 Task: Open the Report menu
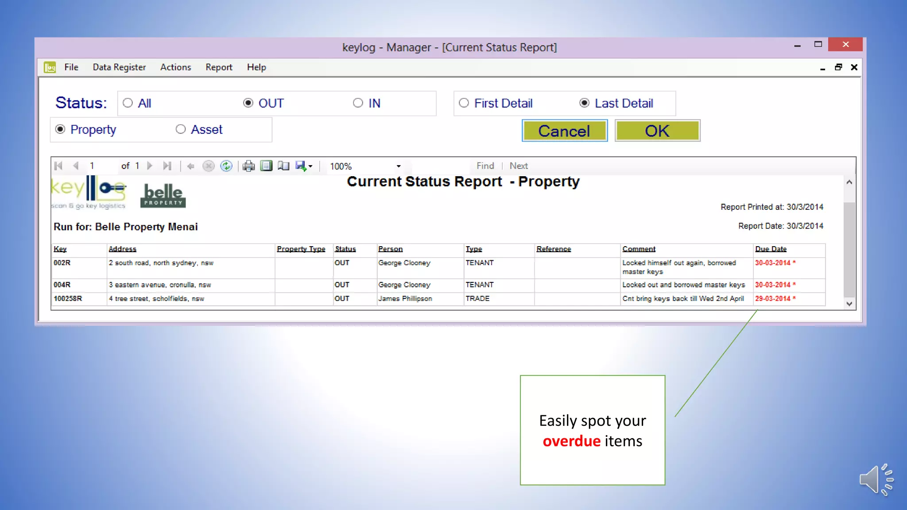pyautogui.click(x=219, y=67)
